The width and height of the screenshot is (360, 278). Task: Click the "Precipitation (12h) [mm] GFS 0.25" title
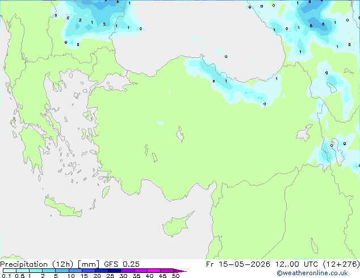tap(70, 264)
